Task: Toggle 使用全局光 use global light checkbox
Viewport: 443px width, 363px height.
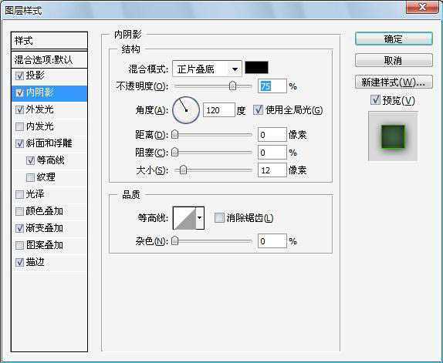Action: 258,109
